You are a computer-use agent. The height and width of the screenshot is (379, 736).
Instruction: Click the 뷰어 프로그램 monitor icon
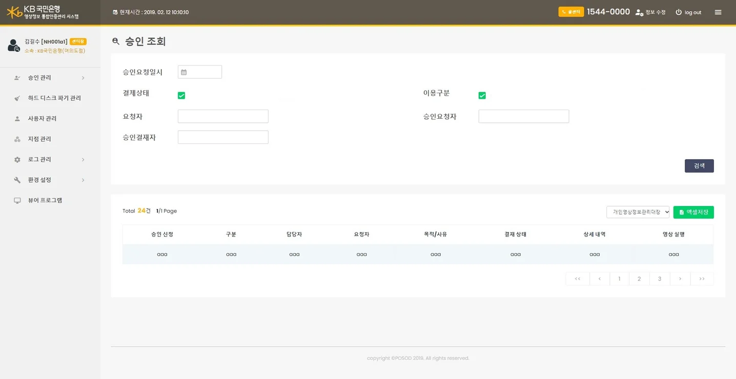coord(17,201)
